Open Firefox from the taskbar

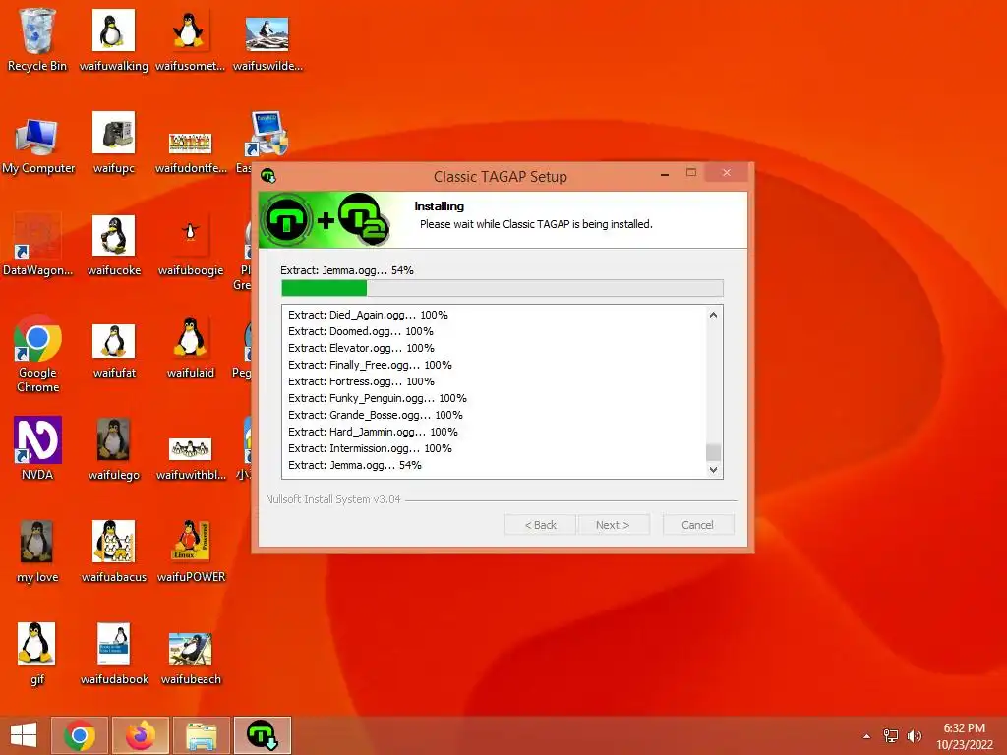point(141,735)
